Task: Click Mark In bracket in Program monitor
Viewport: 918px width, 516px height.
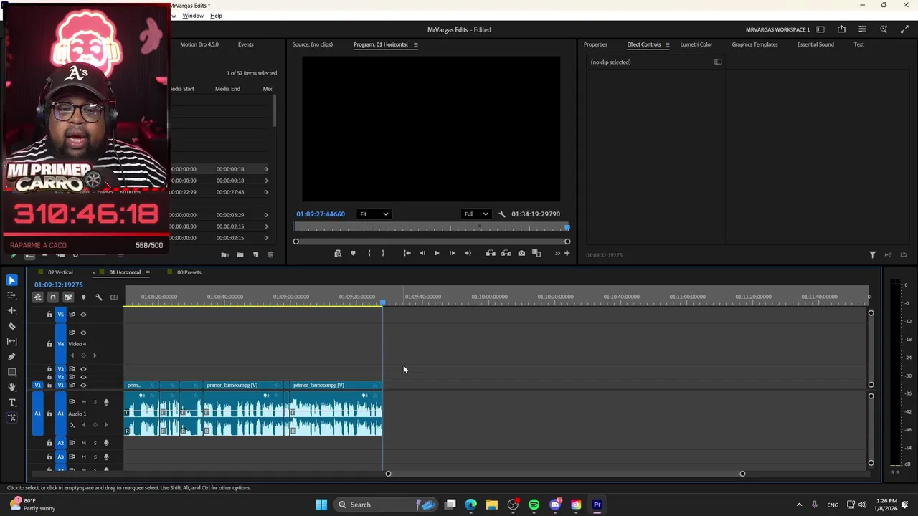Action: [x=369, y=253]
